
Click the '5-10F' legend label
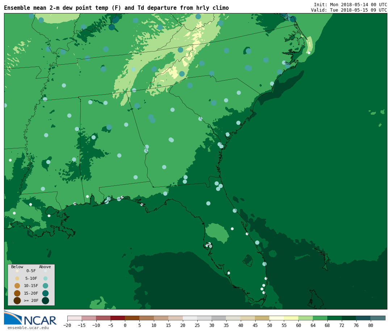coord(31,278)
